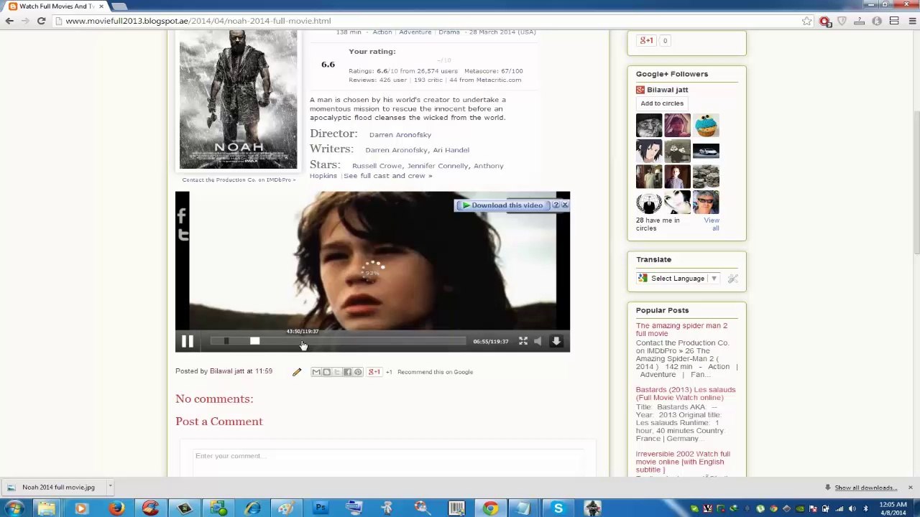Go back using the browser back arrow
Viewport: 920px width, 517px height.
point(9,21)
